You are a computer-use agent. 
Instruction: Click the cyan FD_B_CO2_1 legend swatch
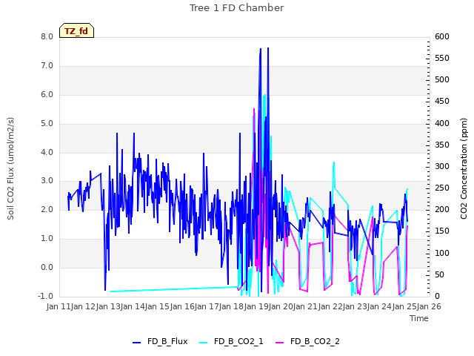(x=204, y=343)
